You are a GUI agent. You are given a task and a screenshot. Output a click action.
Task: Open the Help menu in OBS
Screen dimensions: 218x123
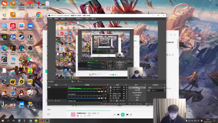point(93,19)
